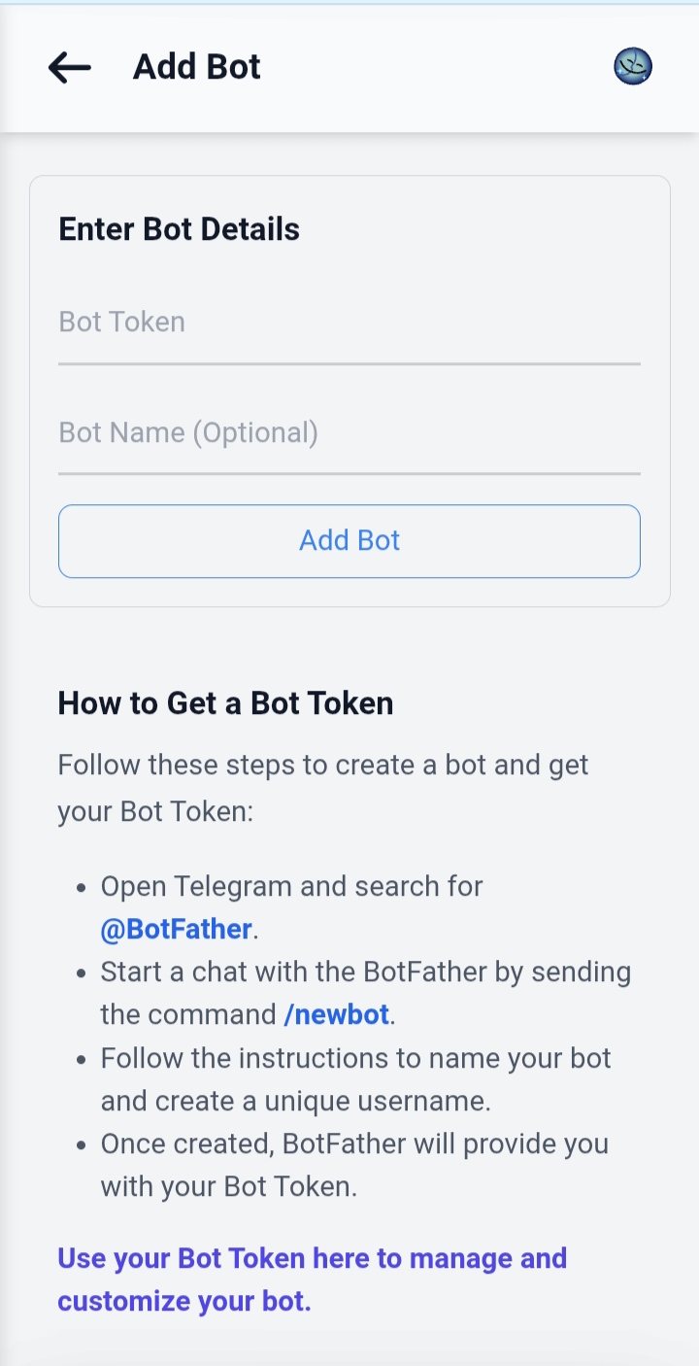Select the first bullet about Telegram search
Viewport: 699px width, 1366px height.
click(x=291, y=886)
